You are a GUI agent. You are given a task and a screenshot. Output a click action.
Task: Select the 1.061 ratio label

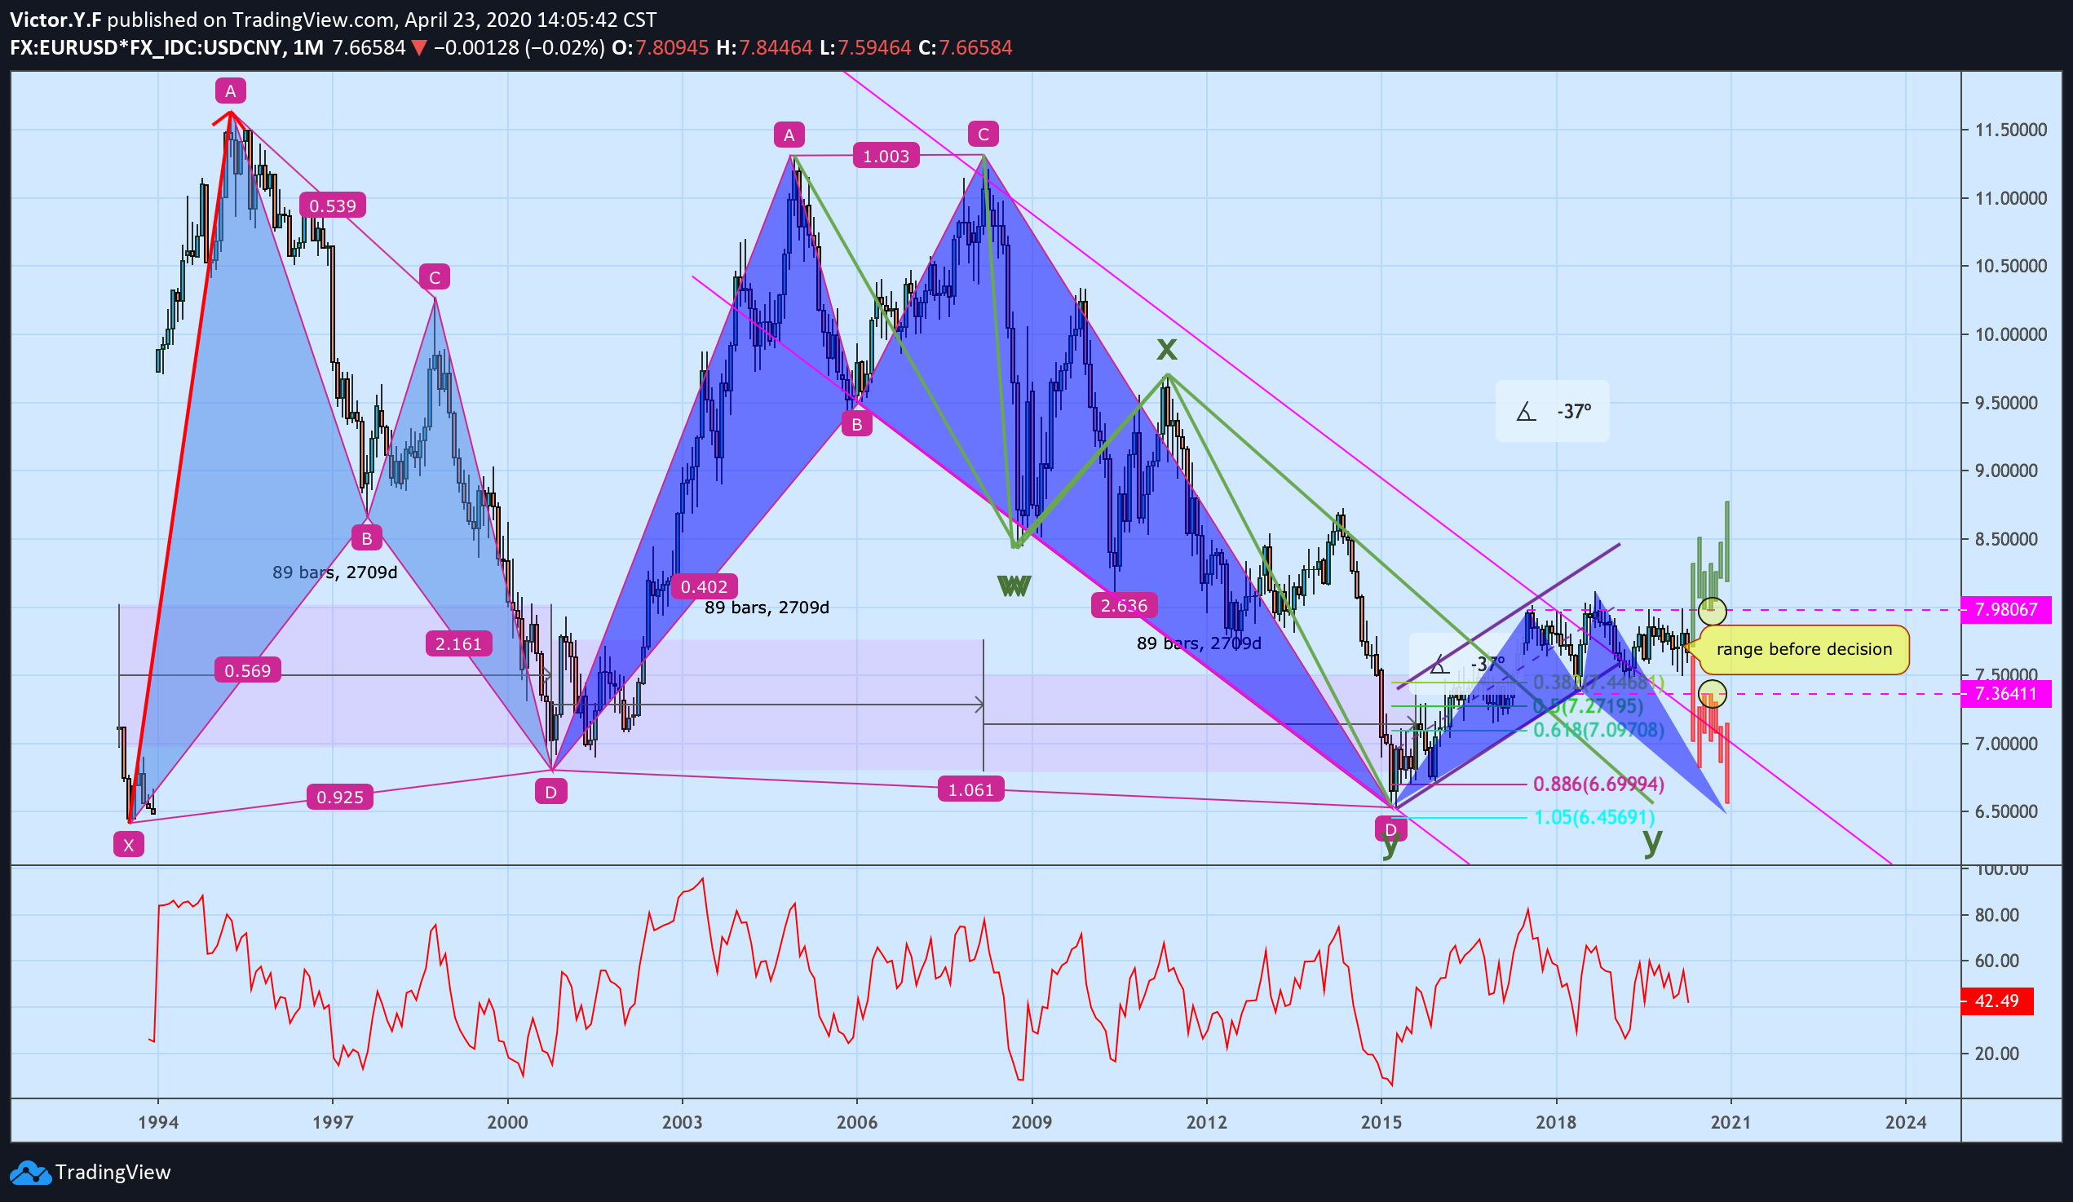tap(970, 790)
